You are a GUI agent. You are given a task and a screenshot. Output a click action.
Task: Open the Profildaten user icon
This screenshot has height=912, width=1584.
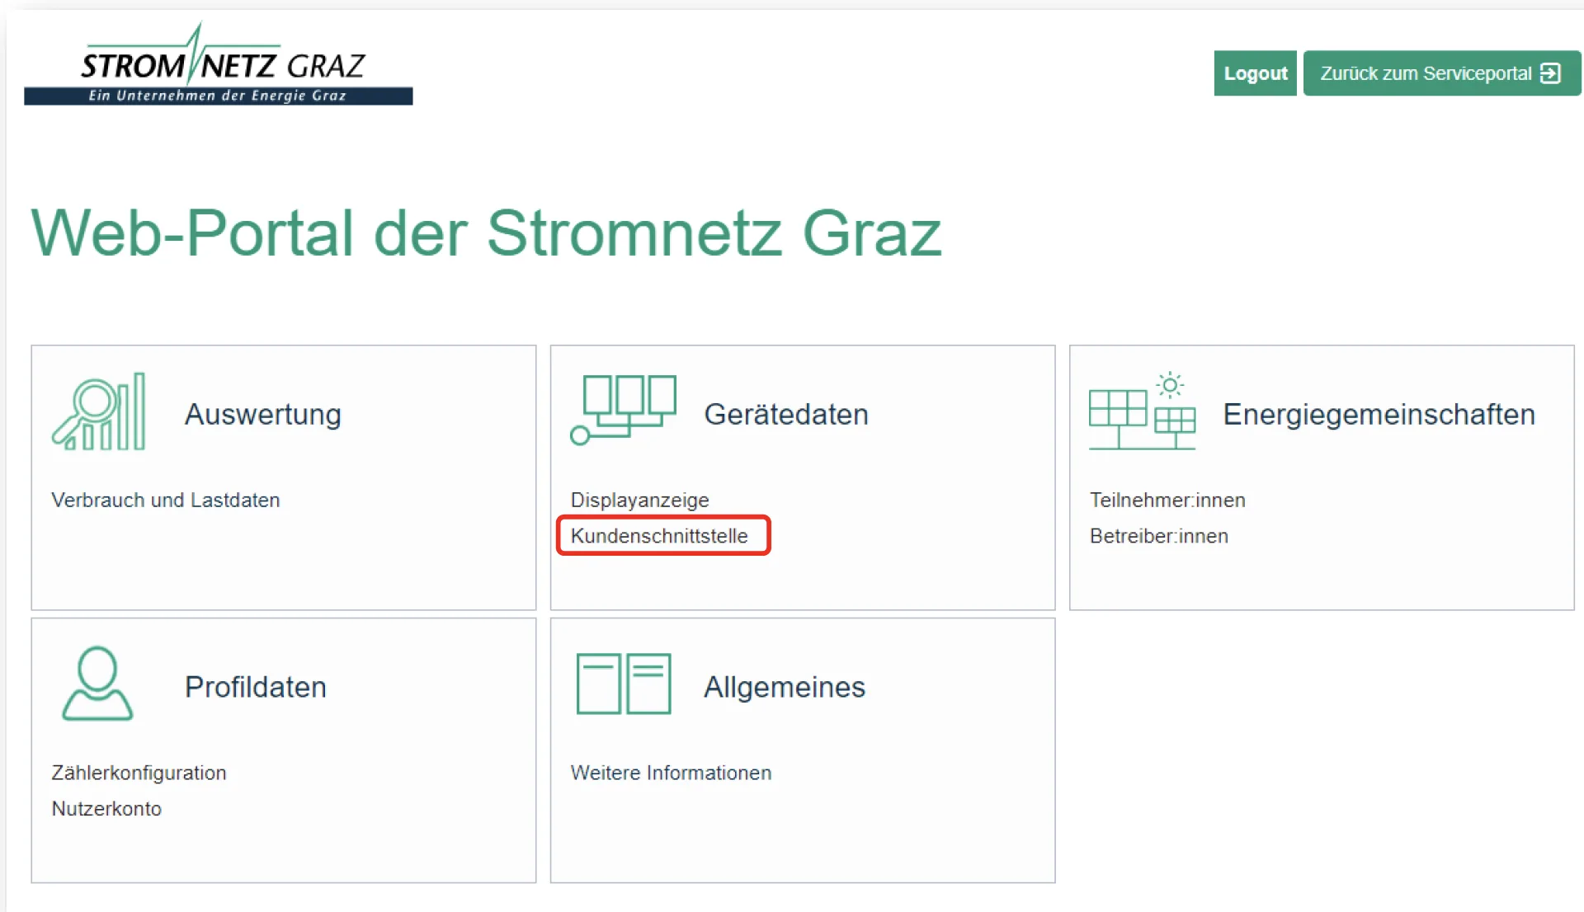[97, 684]
